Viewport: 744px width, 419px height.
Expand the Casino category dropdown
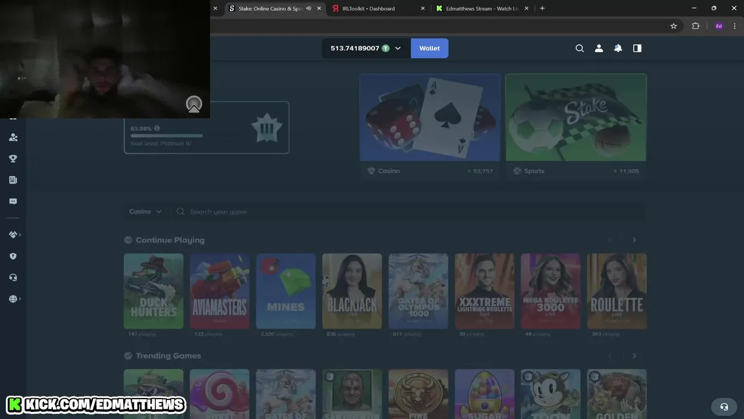tap(145, 212)
